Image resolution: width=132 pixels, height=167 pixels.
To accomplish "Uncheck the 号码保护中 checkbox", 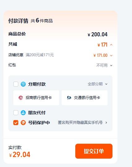I will (16, 123).
